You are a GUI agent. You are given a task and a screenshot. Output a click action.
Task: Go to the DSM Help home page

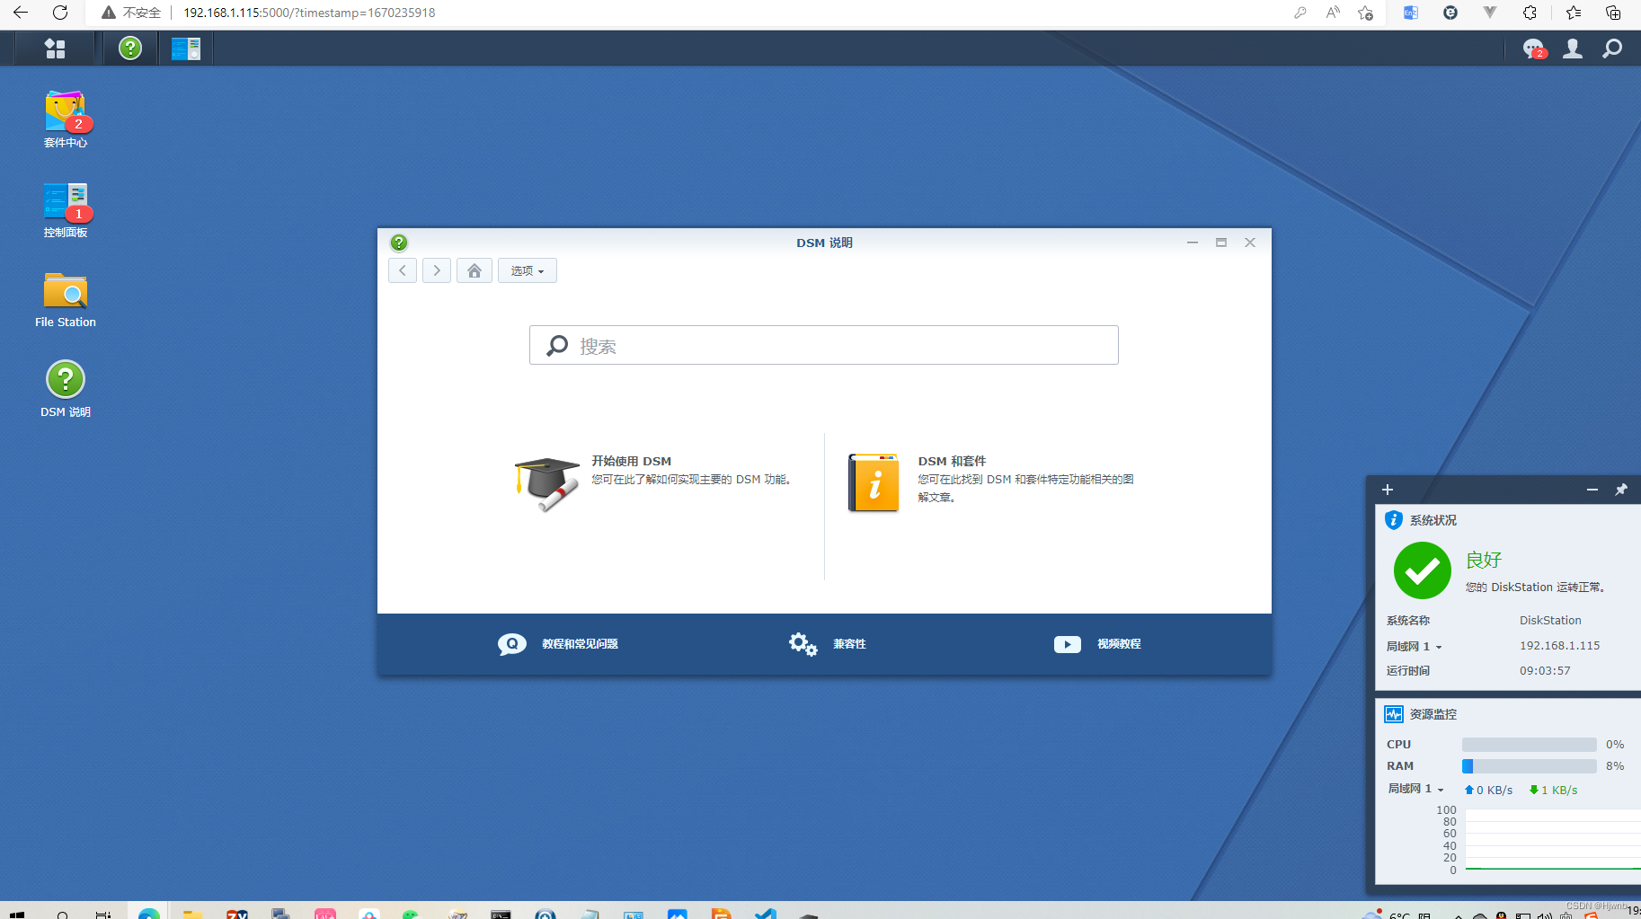coord(475,270)
